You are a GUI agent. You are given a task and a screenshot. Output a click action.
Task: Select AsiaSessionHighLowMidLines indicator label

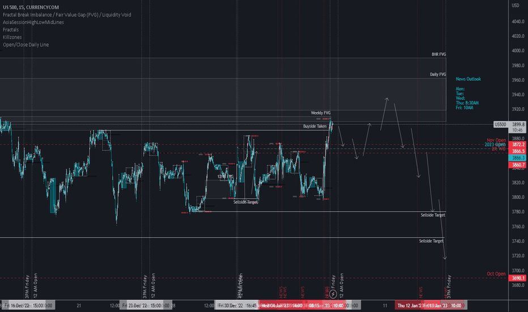point(33,22)
